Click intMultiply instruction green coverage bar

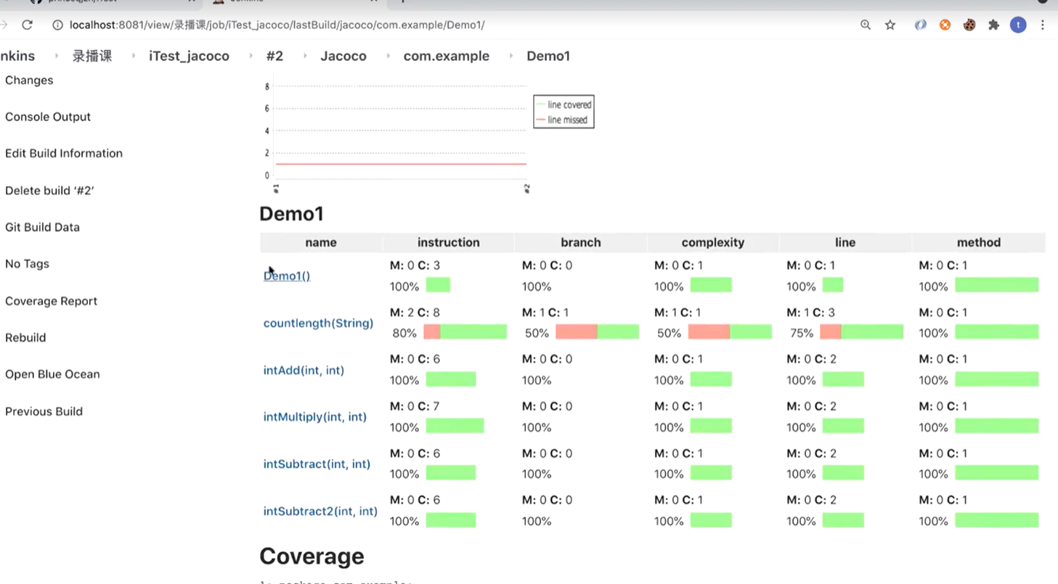(455, 426)
